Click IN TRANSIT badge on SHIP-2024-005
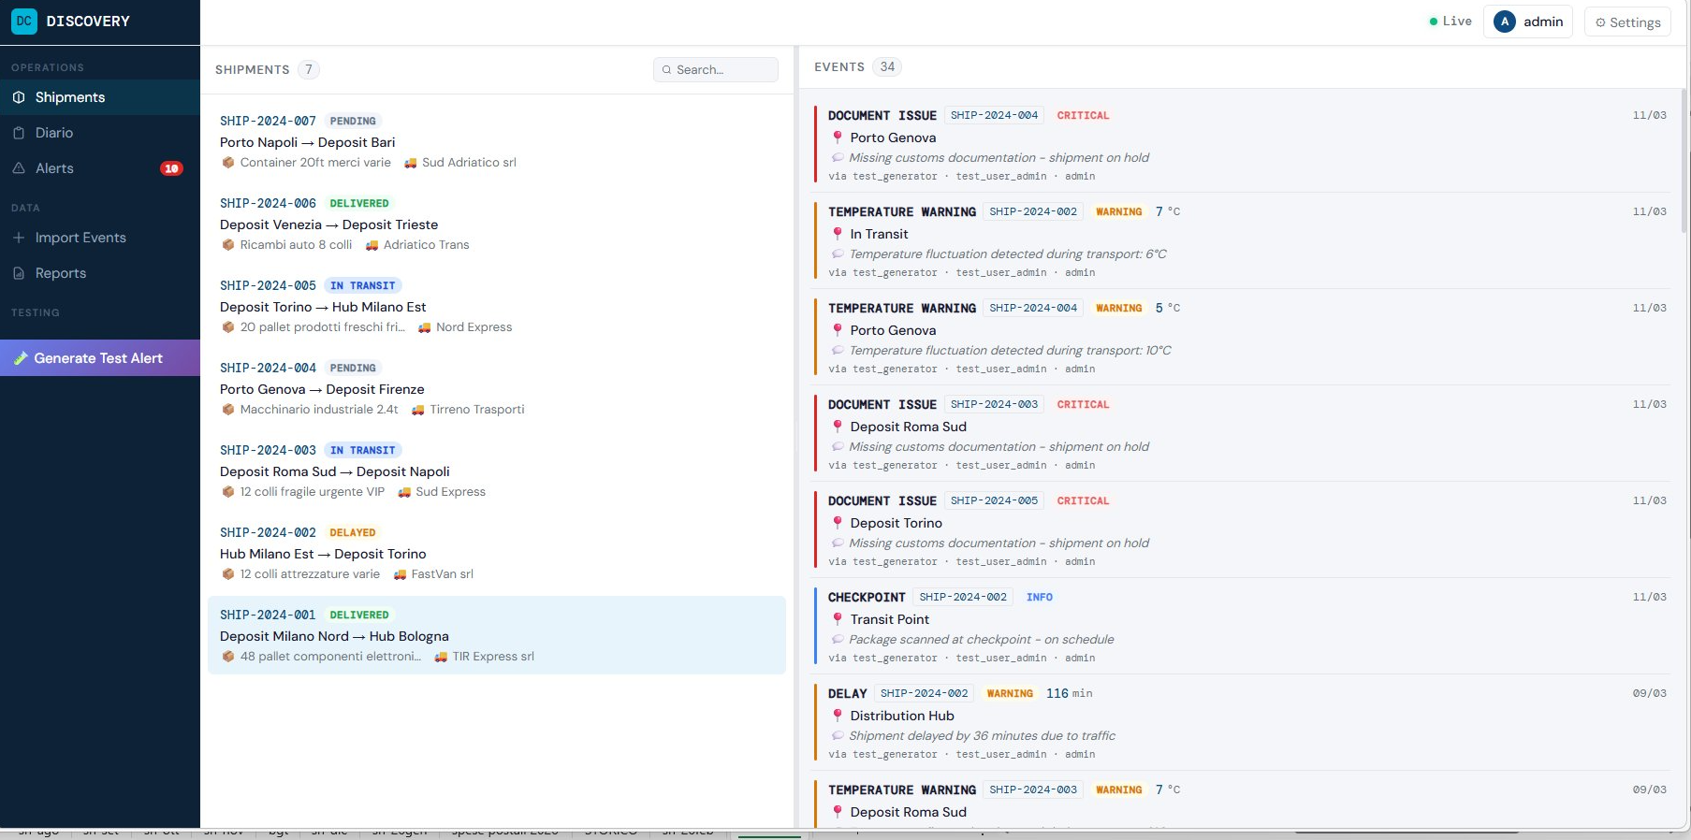Viewport: 1691px width, 840px height. [362, 285]
